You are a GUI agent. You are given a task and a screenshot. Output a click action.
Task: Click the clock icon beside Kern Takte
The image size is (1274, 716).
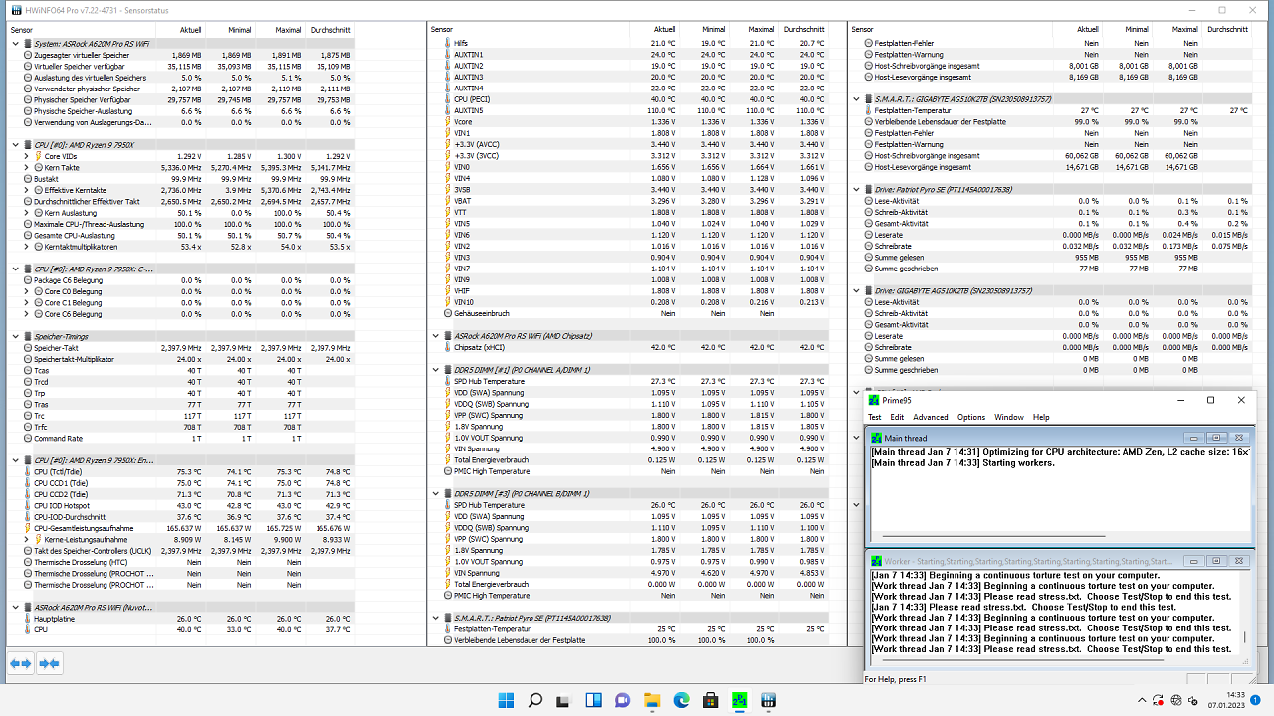[x=38, y=167]
